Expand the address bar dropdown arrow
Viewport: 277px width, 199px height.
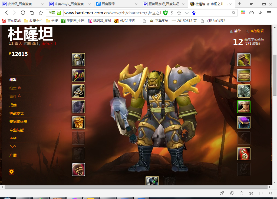[187, 13]
